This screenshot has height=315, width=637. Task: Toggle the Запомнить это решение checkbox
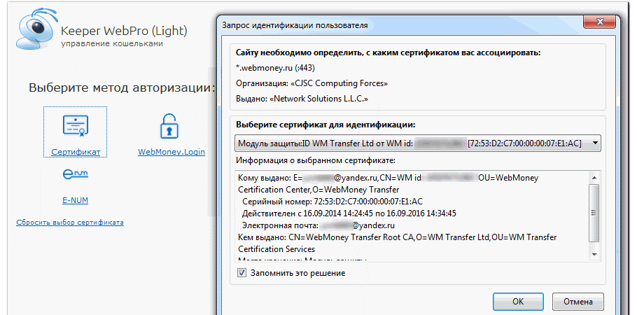point(242,273)
